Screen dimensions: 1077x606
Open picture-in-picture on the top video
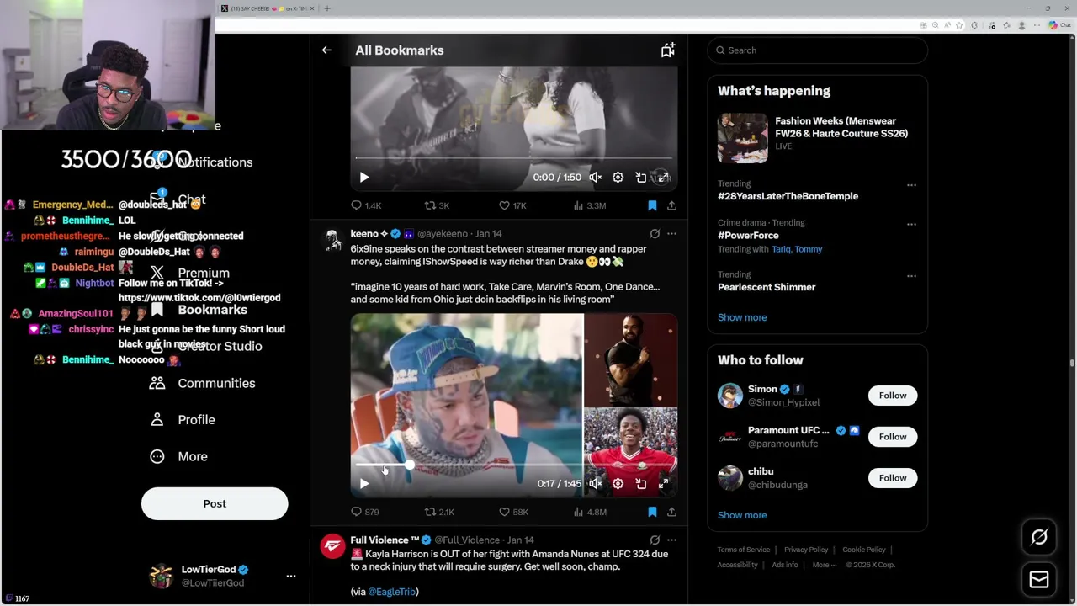pos(641,178)
